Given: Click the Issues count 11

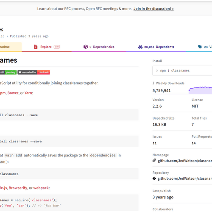Looking at the screenshot, I should (155, 143).
